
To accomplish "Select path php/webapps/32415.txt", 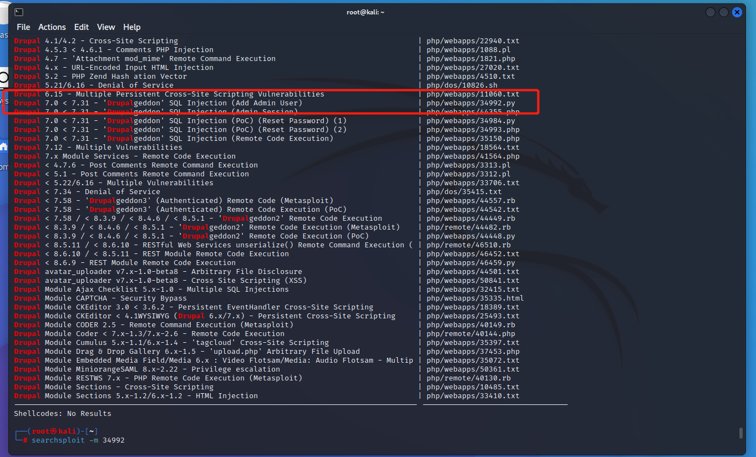I will coord(473,290).
